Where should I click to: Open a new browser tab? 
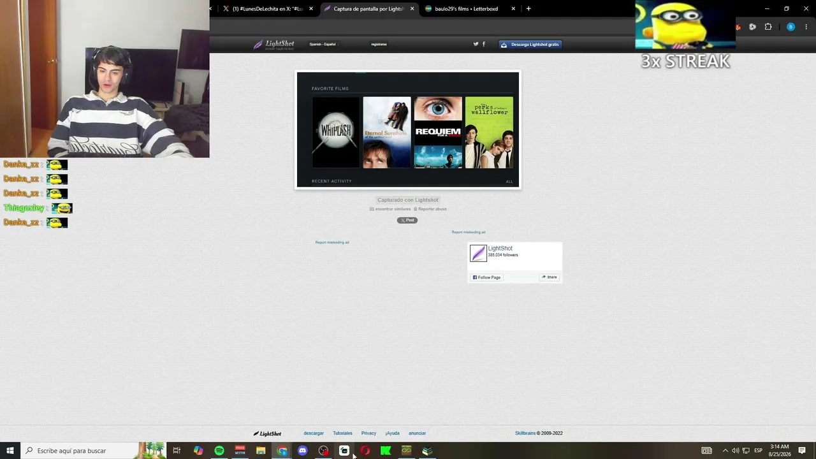pyautogui.click(x=528, y=9)
